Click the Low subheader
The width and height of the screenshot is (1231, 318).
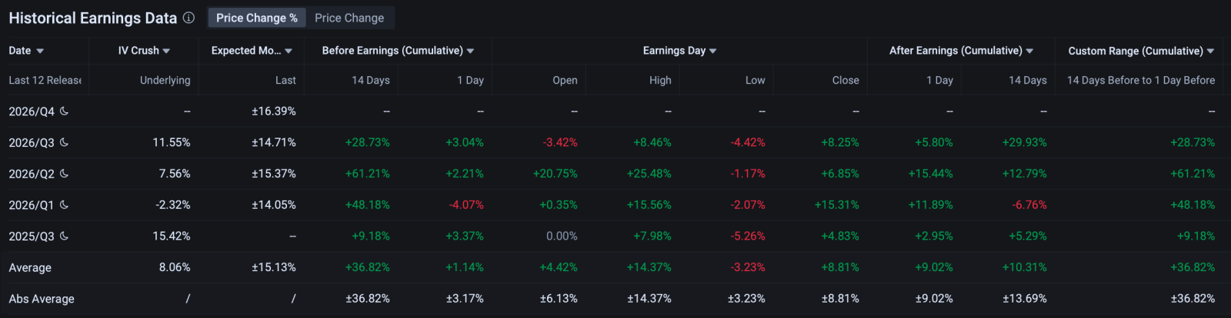[755, 80]
